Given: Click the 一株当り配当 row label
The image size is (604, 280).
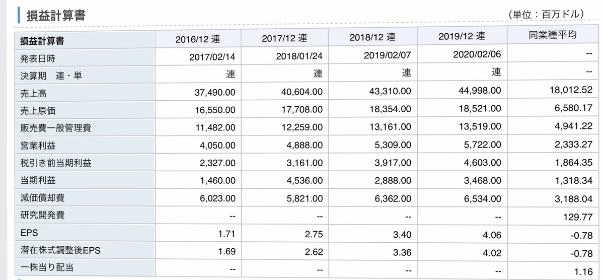Looking at the screenshot, I should (46, 268).
